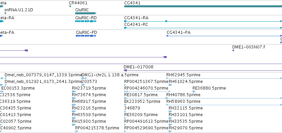
Task: Select the GluRIIC-RD transcript glyph
Action: click(x=86, y=21)
